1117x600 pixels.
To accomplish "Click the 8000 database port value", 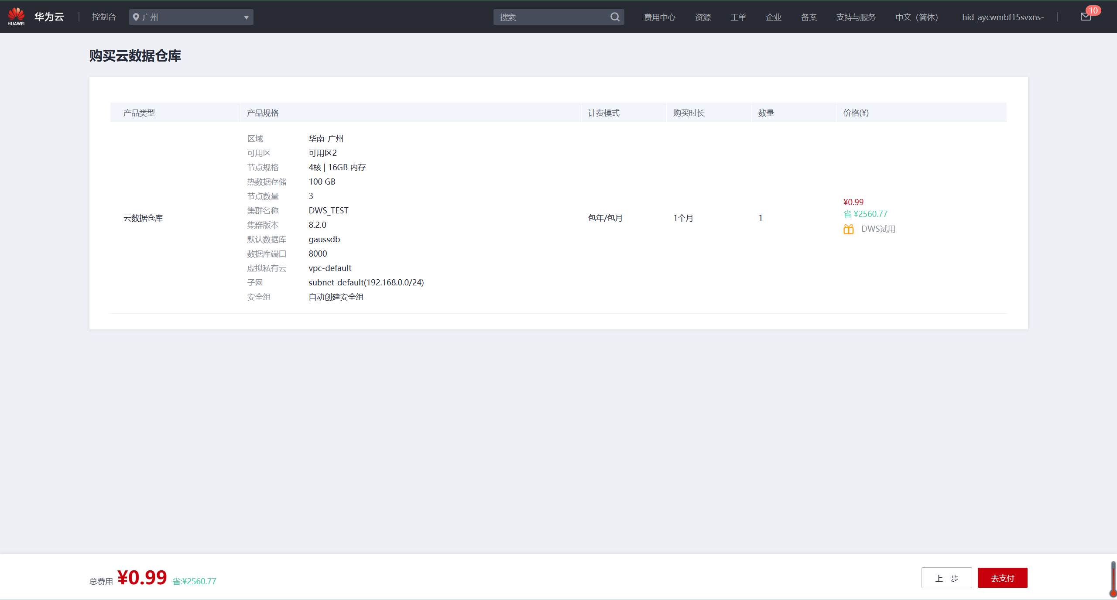I will click(x=318, y=254).
